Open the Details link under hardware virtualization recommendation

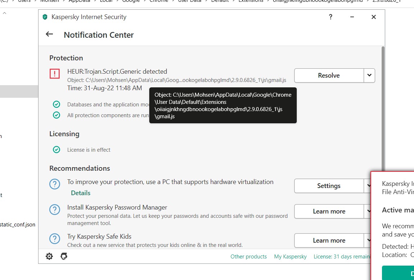pyautogui.click(x=80, y=193)
